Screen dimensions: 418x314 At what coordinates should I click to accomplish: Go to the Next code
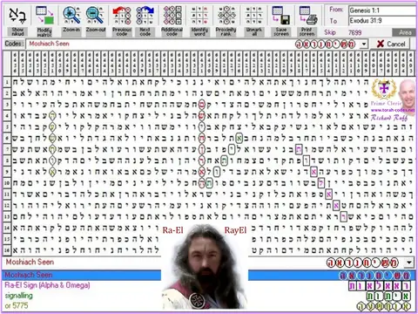coord(145,21)
